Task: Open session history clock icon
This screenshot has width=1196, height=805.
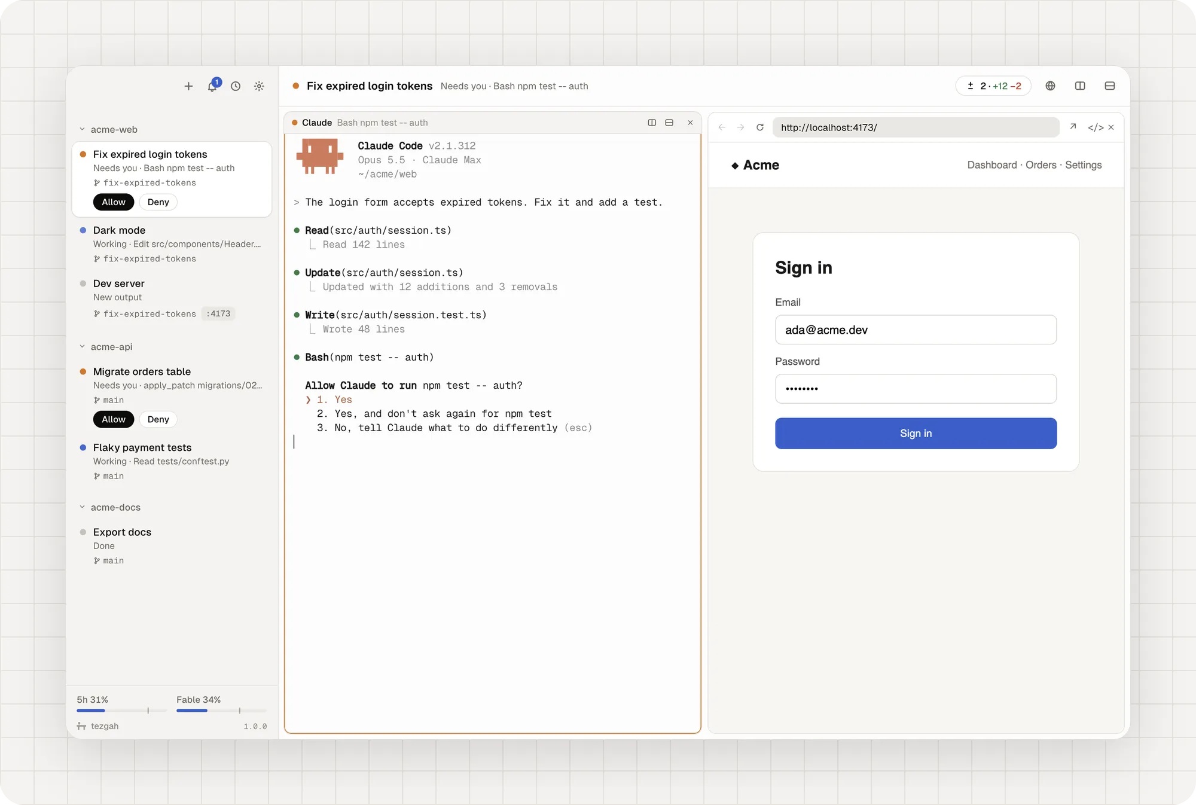Action: [x=236, y=86]
